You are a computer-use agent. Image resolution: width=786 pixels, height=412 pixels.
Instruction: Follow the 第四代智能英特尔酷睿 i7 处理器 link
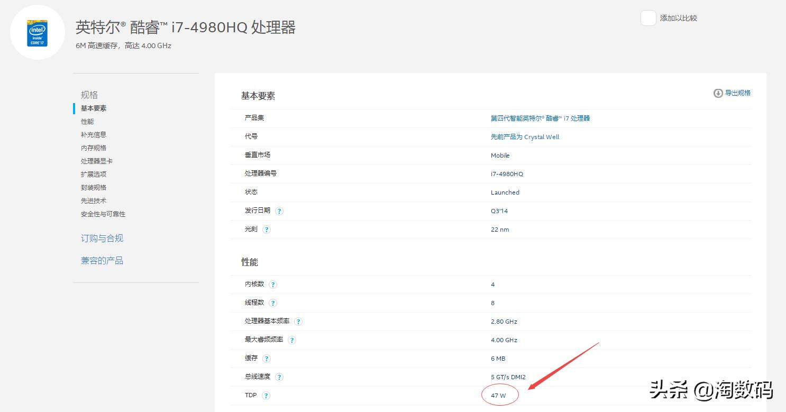tap(541, 118)
